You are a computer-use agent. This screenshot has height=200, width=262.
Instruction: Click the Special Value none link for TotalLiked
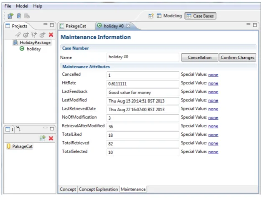click(x=213, y=135)
